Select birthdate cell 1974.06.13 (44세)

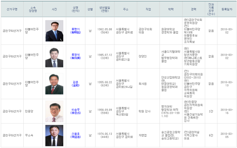[x=105, y=135]
